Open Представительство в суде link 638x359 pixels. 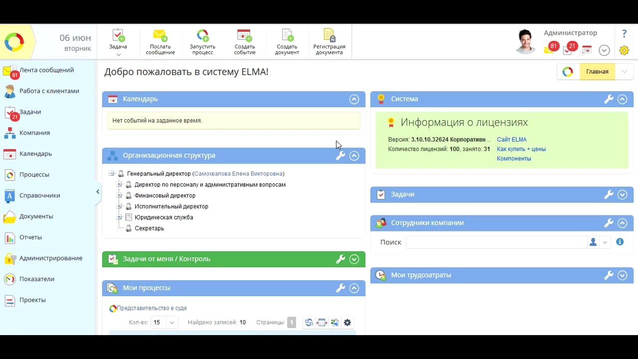pos(152,308)
